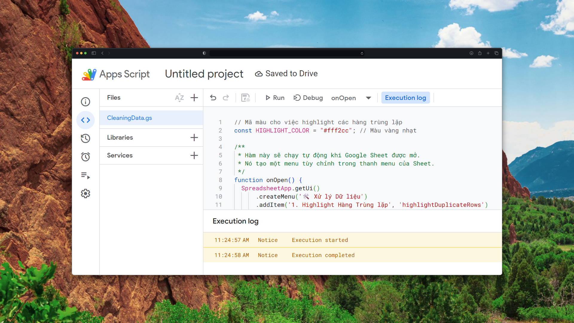Open the Project History clock icon
Image resolution: width=574 pixels, height=323 pixels.
point(86,138)
